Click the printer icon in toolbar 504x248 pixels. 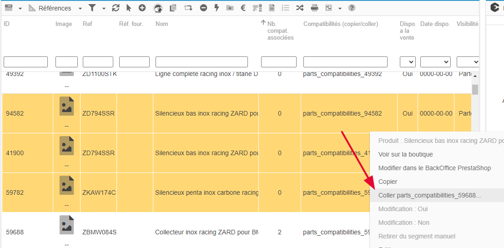[314, 8]
